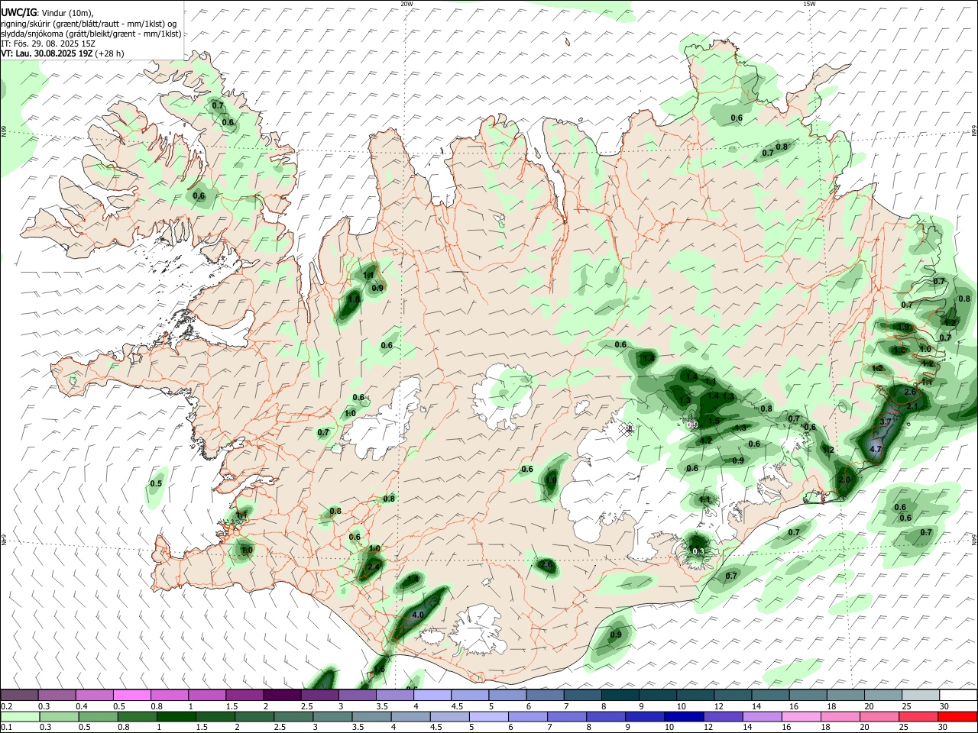Select the 2.4 precipitation value in the southwest

374,567
